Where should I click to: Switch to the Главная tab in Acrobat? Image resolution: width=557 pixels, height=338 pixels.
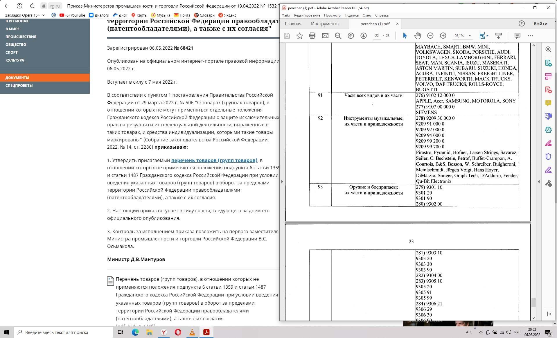[293, 24]
